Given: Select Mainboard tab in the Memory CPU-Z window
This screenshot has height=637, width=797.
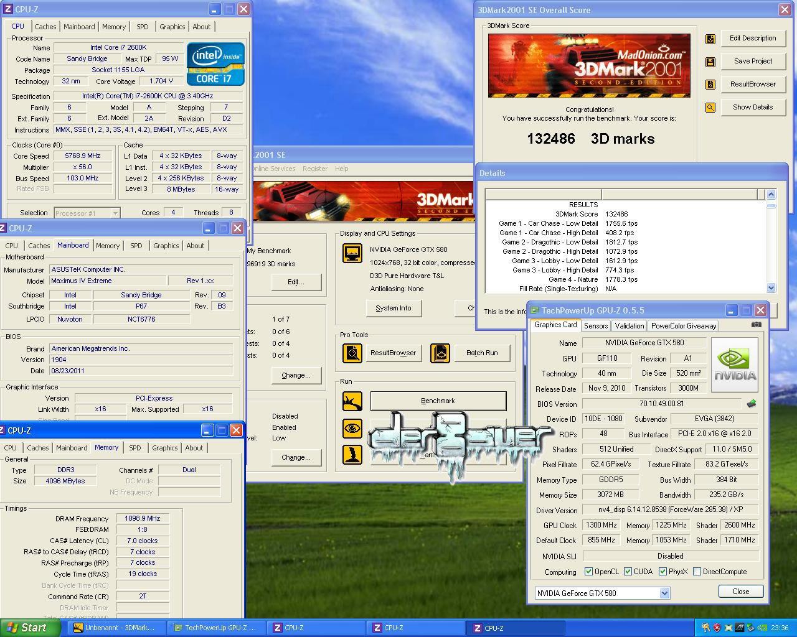Looking at the screenshot, I should pos(72,448).
